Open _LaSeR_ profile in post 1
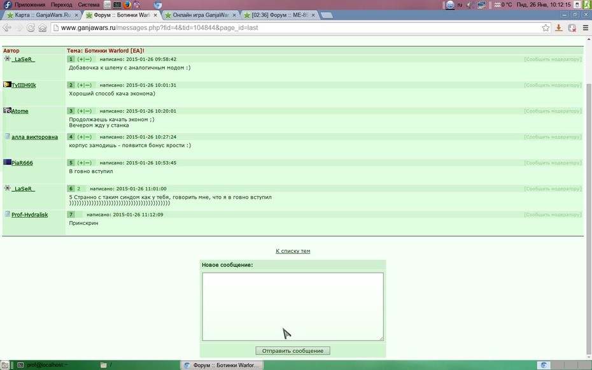The image size is (592, 370). click(24, 59)
